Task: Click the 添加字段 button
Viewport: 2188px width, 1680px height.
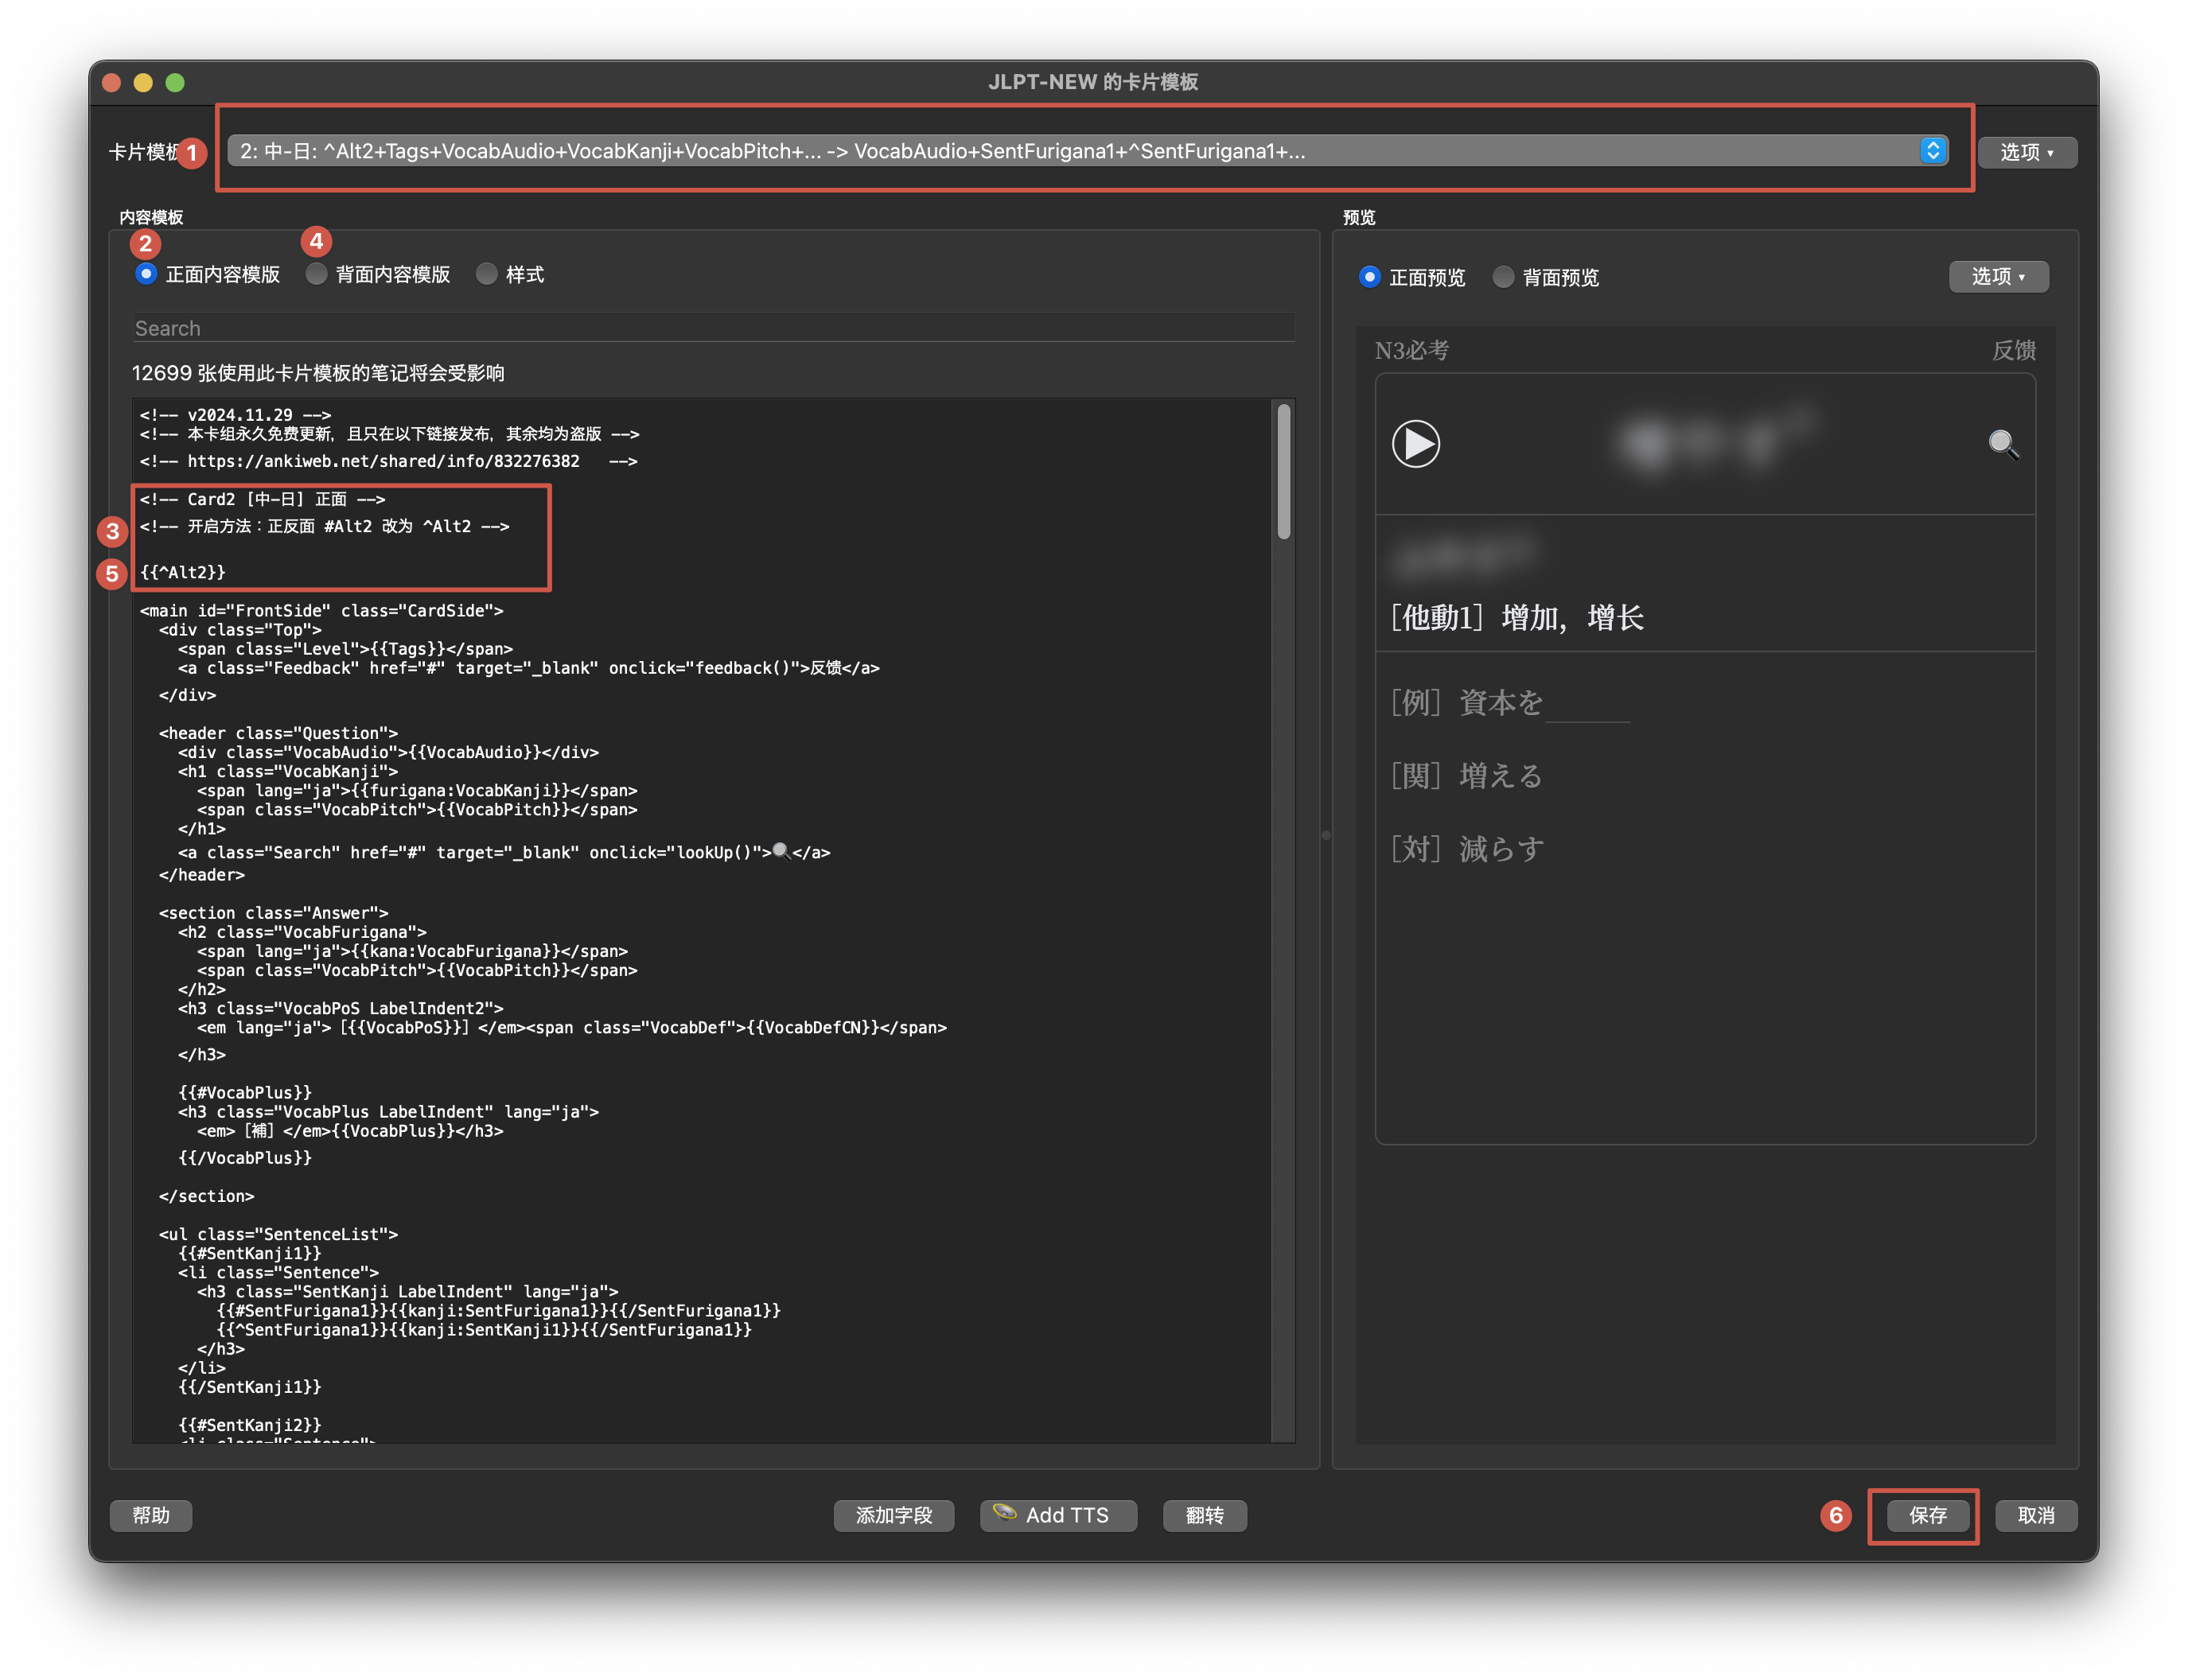Action: (893, 1515)
